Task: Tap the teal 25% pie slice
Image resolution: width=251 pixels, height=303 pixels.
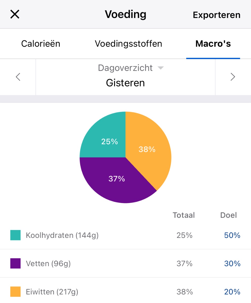Action: [106, 139]
